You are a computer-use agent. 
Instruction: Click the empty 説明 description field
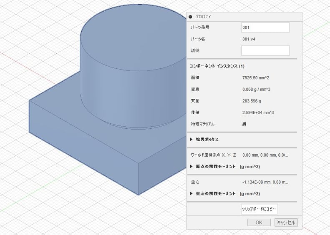pos(265,51)
